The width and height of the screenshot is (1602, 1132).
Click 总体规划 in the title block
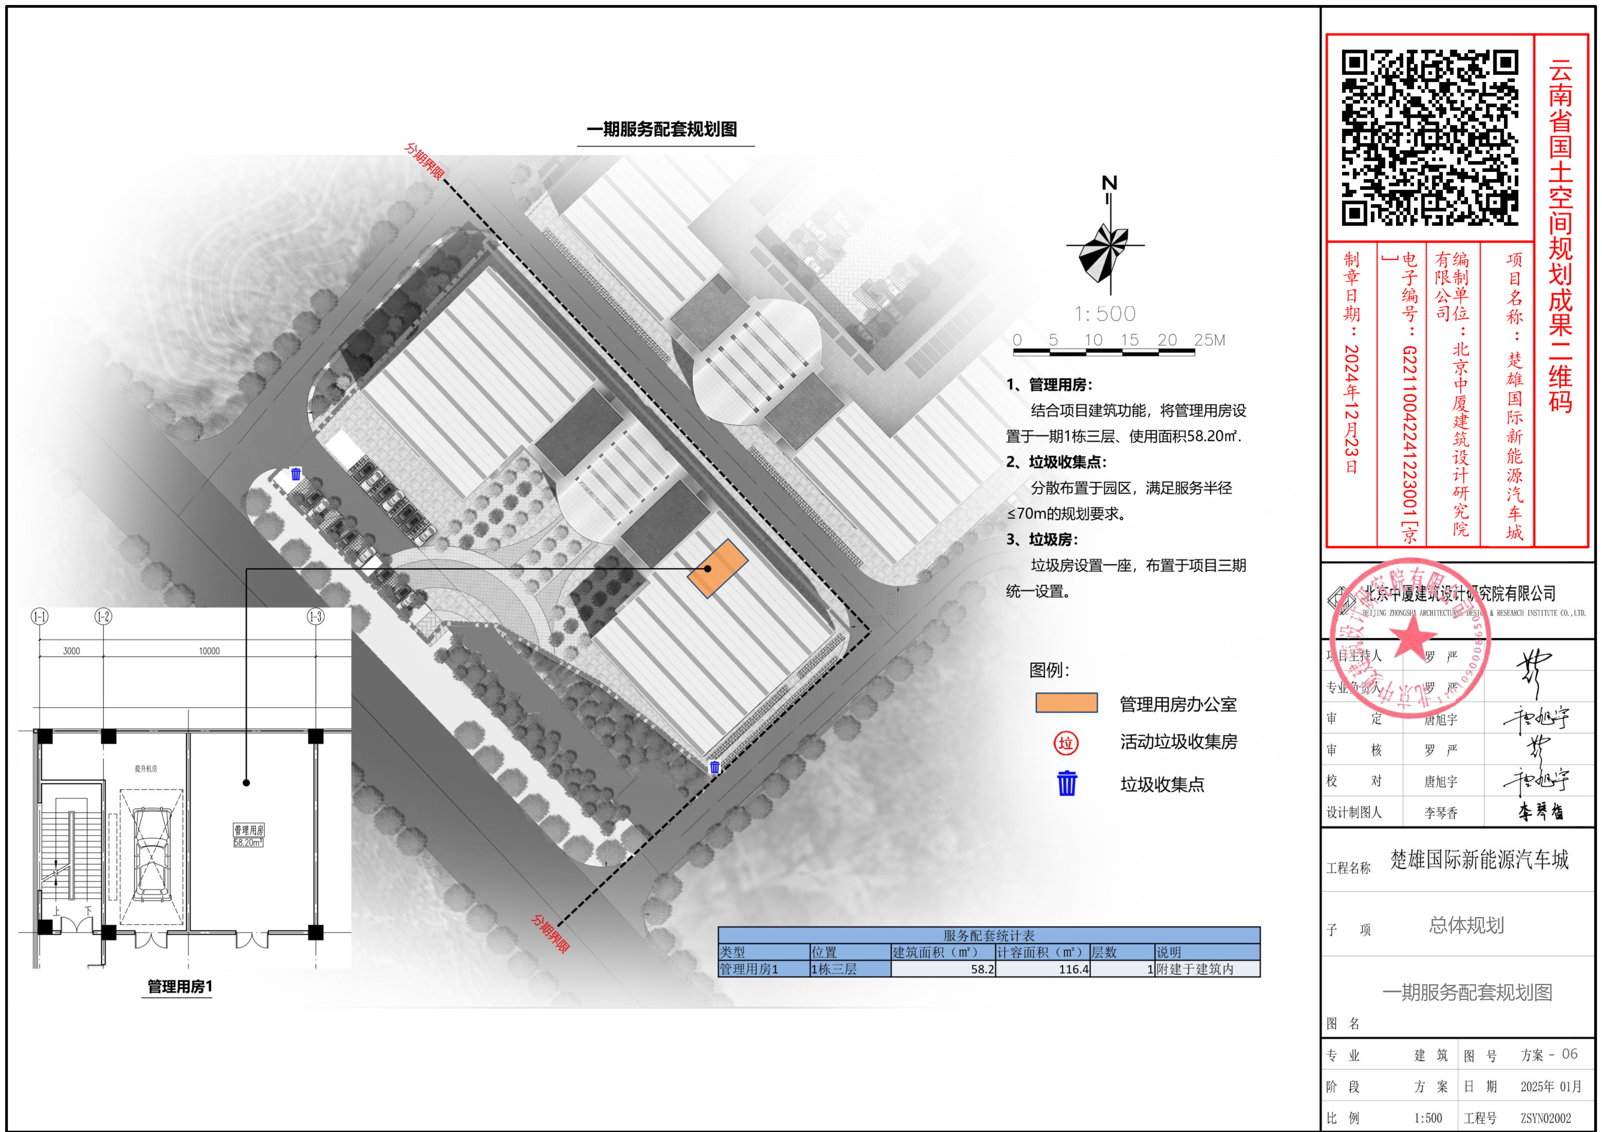tap(1466, 925)
